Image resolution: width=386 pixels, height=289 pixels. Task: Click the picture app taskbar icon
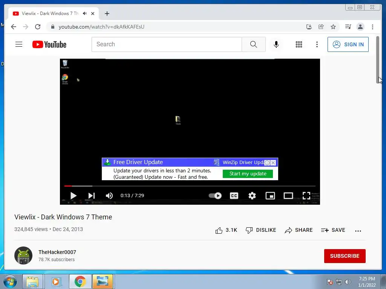click(x=103, y=281)
